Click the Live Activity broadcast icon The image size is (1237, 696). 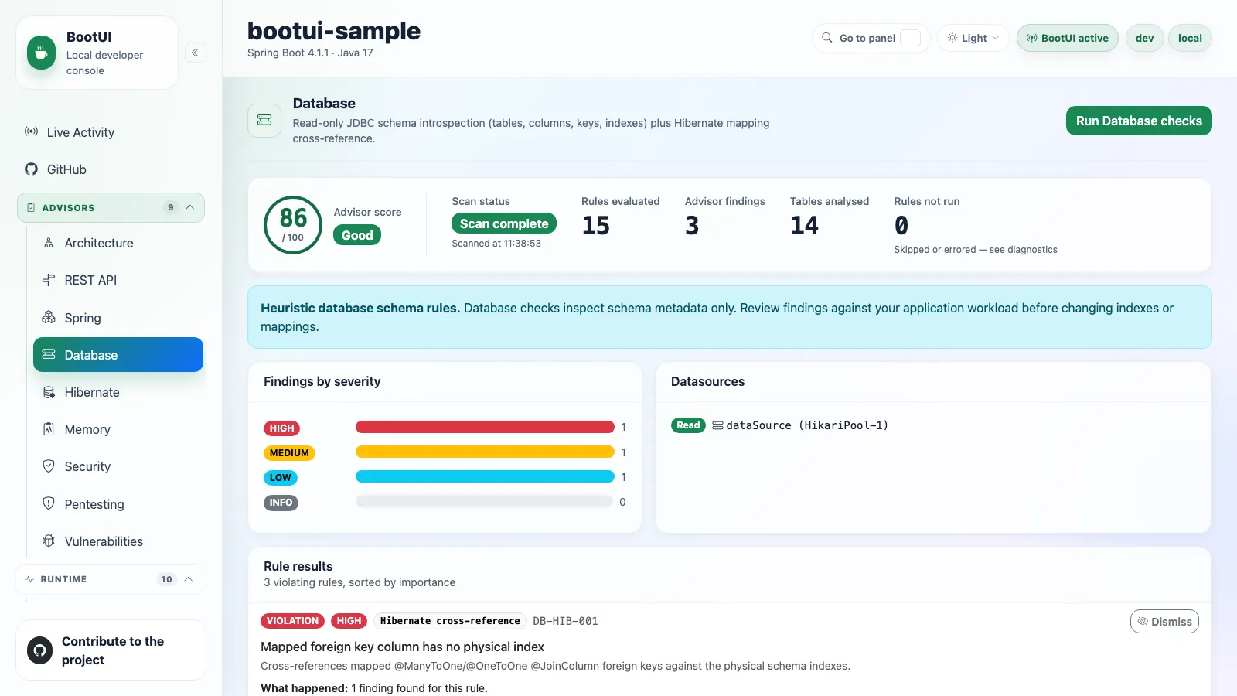(x=31, y=132)
